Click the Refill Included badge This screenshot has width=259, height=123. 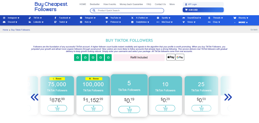[x=139, y=57]
